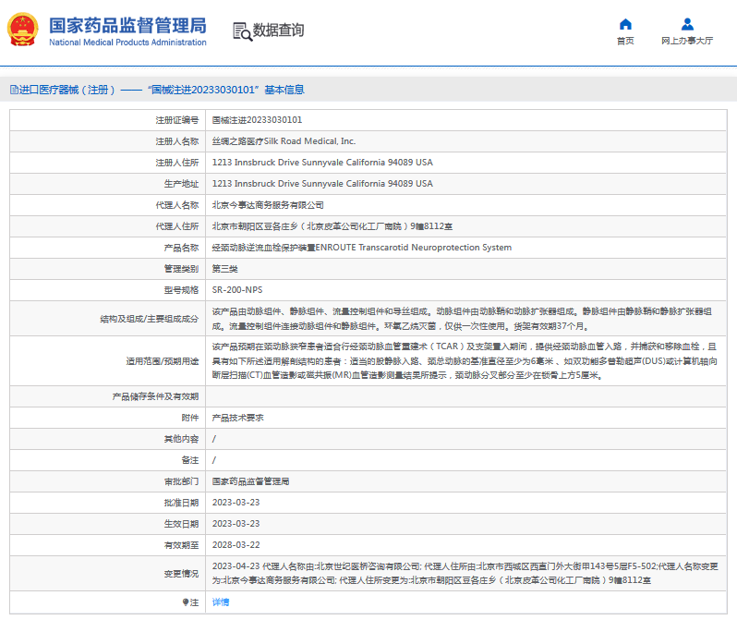Click the 审批部门 row label

(x=181, y=481)
